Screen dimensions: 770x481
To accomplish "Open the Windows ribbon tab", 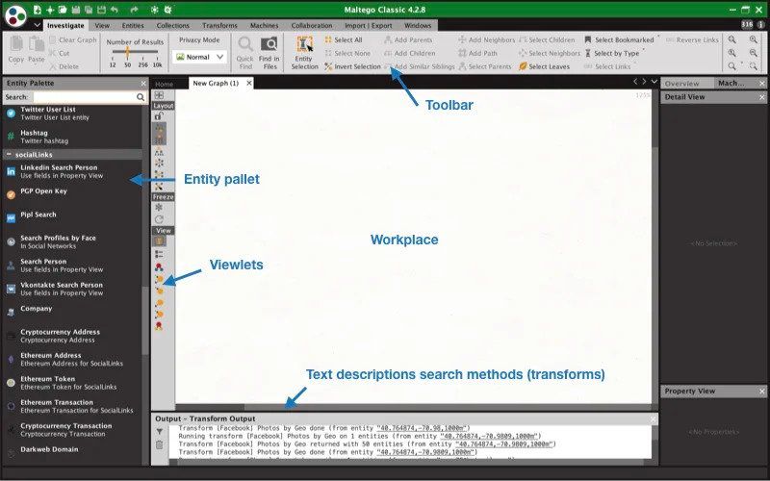I will [x=418, y=26].
